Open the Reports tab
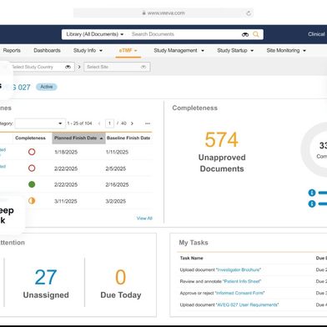 (12, 51)
